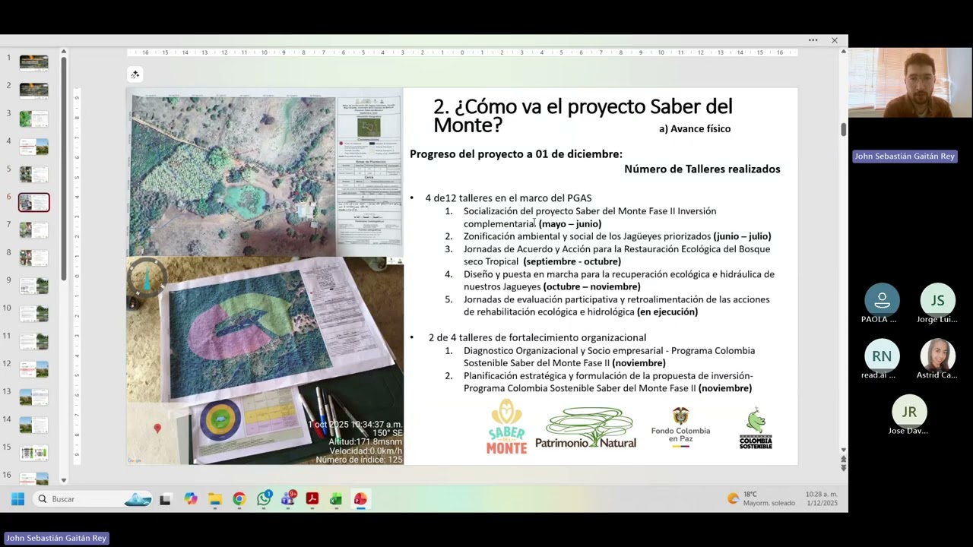
Task: Click '2 de 4 talleres de fortalecimiento organizacional' bullet
Action: tap(537, 337)
